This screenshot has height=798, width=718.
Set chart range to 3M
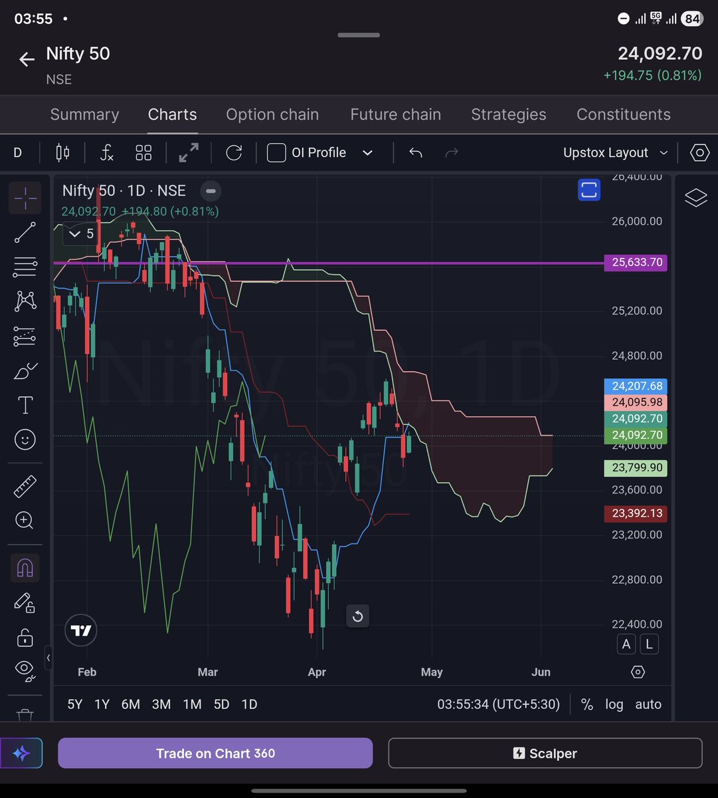click(x=161, y=704)
